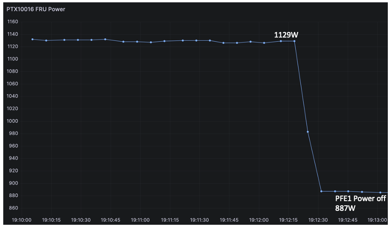Select the 19:11:00 time axis label
The image size is (392, 228).
[x=140, y=220]
